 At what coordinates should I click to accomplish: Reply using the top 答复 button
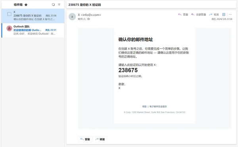tap(183, 15)
